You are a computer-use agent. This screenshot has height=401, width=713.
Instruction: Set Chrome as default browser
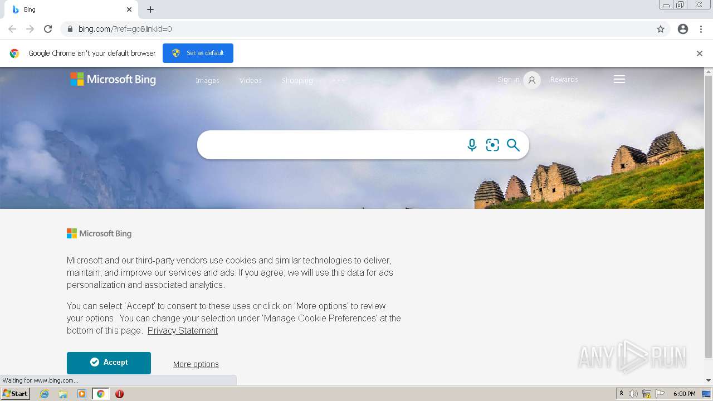pyautogui.click(x=198, y=53)
